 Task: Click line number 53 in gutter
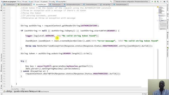[4, 31]
